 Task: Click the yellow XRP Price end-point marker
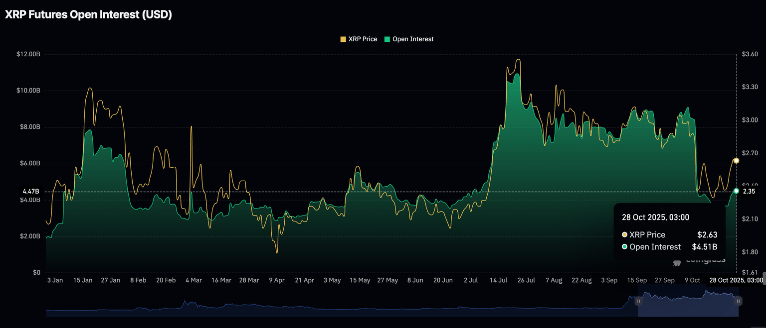[x=736, y=160]
